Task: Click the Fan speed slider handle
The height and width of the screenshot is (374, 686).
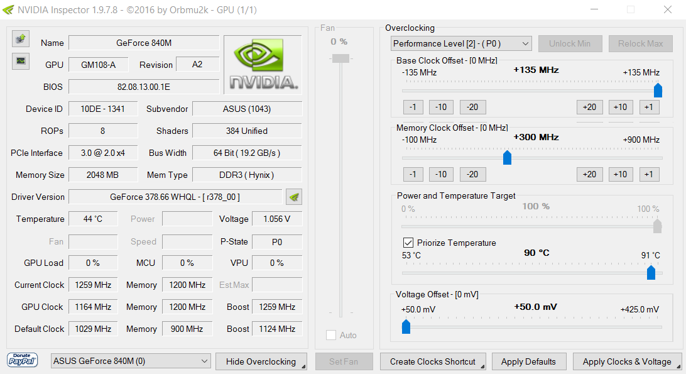Action: [341, 58]
